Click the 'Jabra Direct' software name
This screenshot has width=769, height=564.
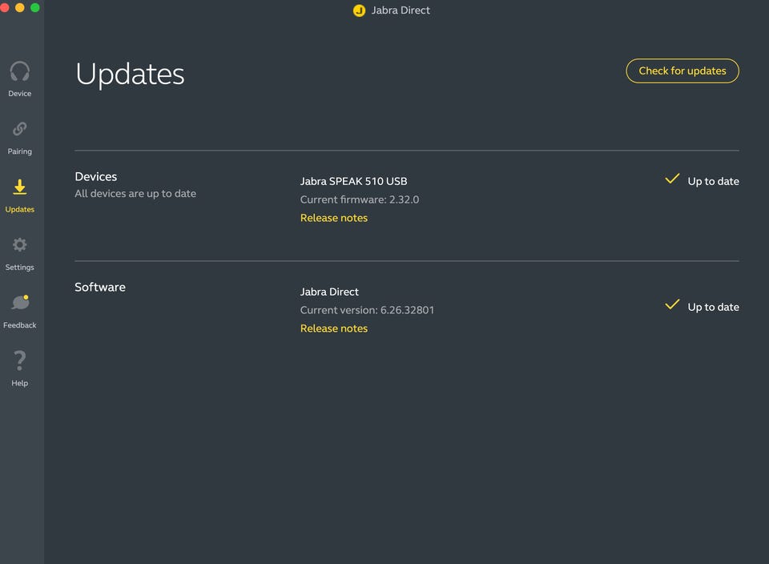[329, 292]
